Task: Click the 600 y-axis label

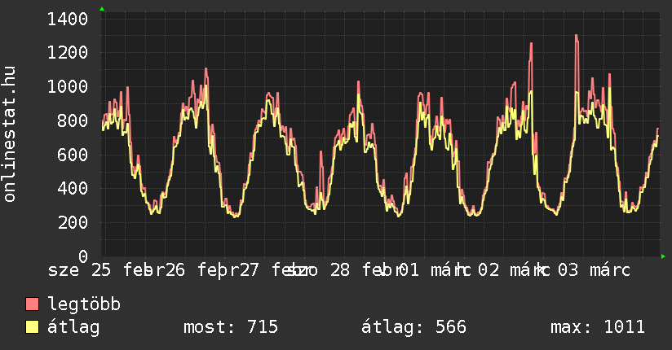Action: 74,155
